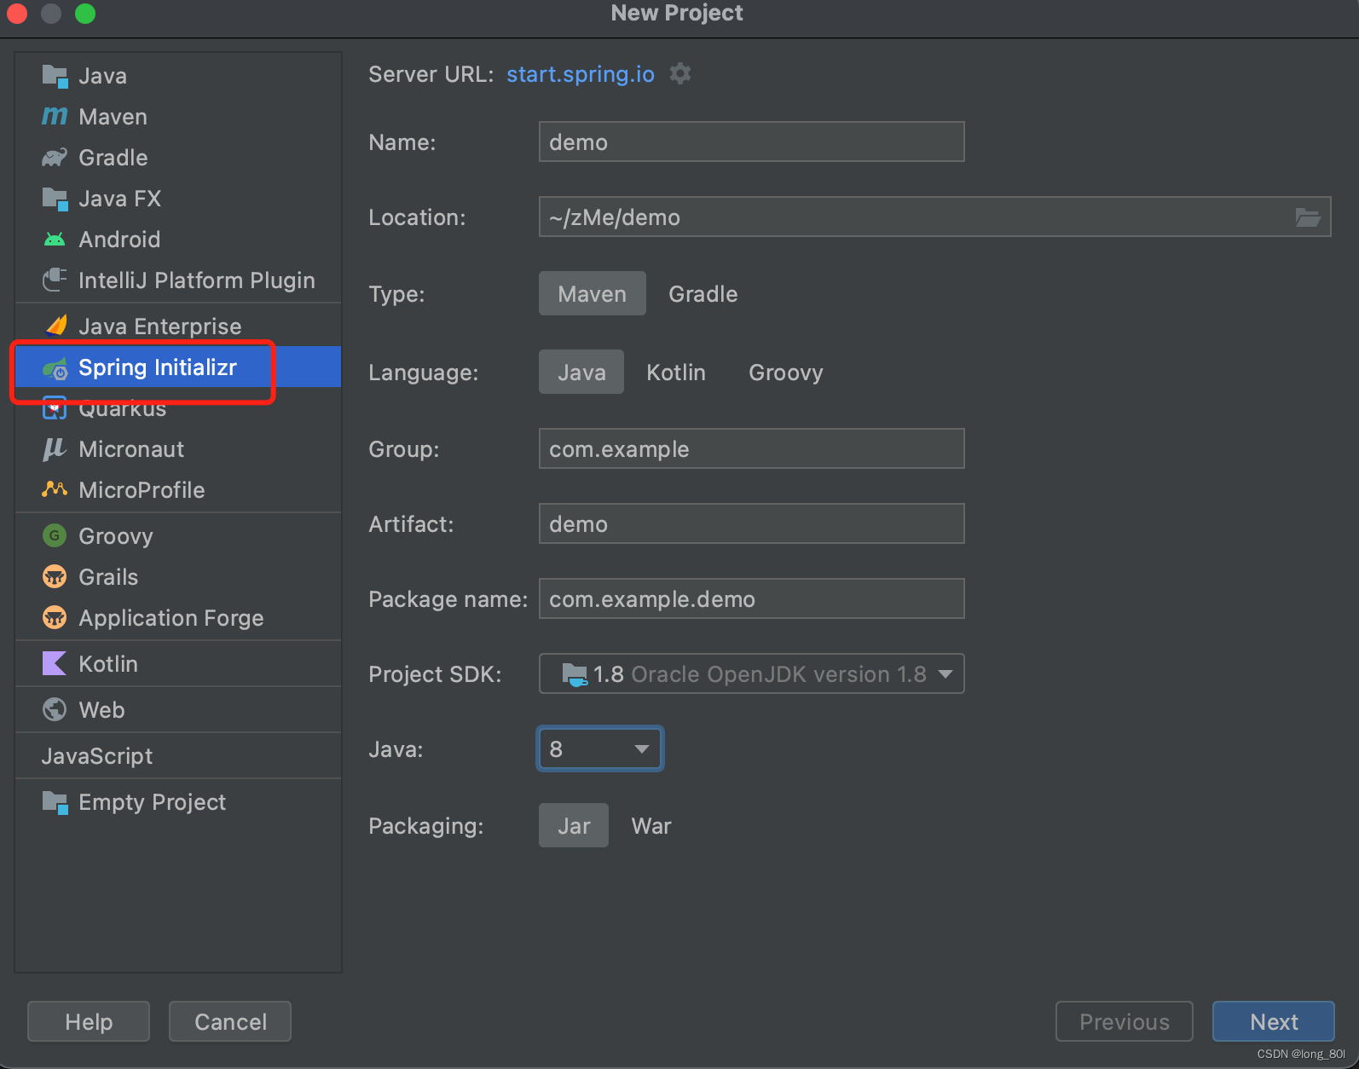
Task: Select Jar packaging
Action: (x=574, y=825)
